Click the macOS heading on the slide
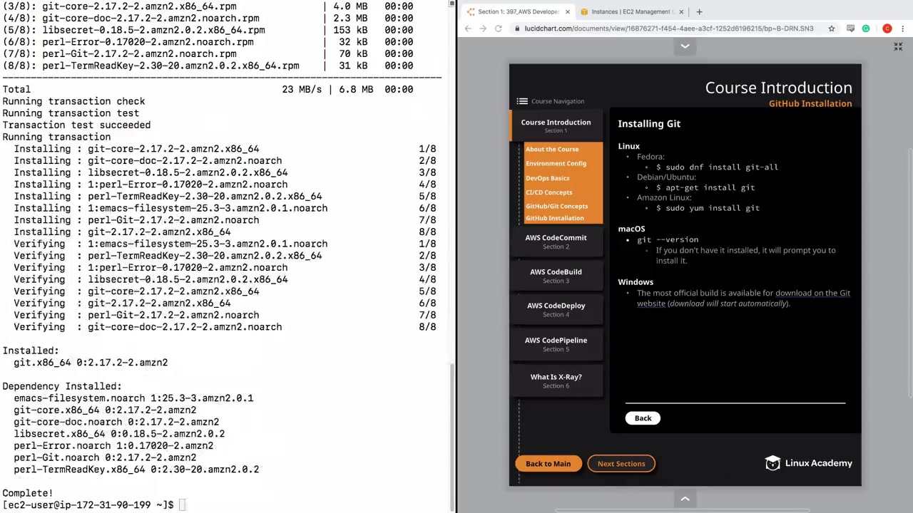This screenshot has height=513, width=913. pyautogui.click(x=631, y=229)
